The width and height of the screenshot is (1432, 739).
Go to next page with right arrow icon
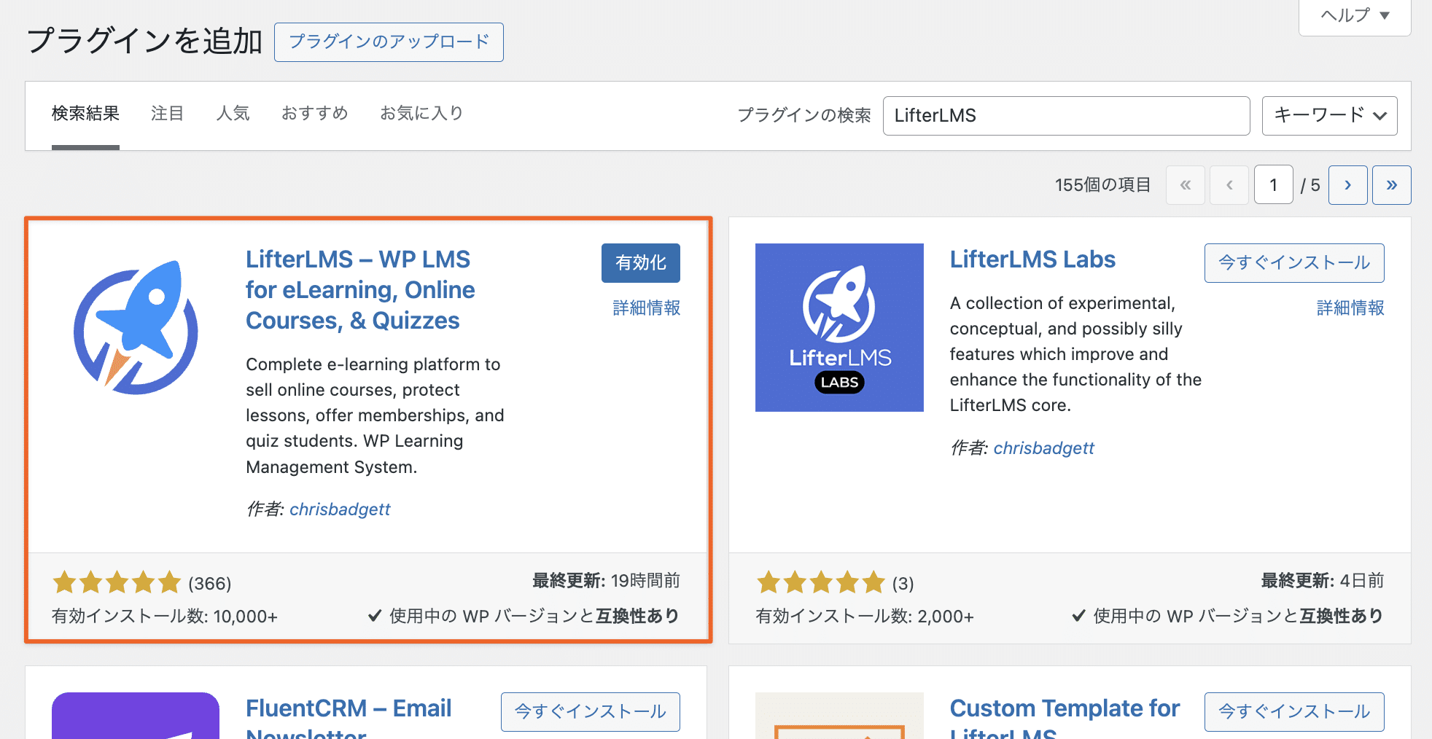tap(1347, 185)
